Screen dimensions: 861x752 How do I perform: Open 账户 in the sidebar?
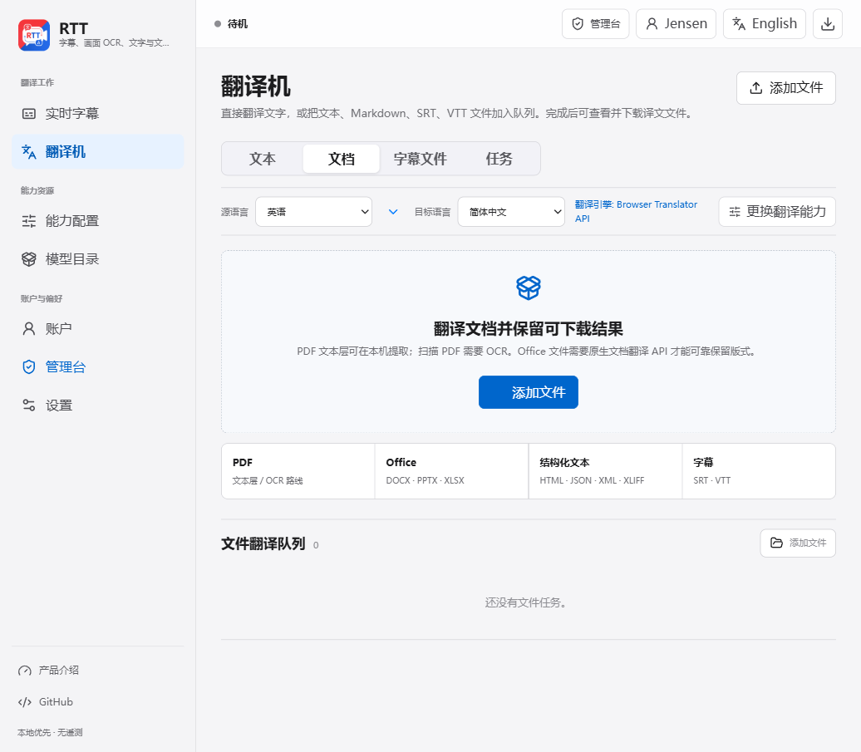tap(98, 329)
